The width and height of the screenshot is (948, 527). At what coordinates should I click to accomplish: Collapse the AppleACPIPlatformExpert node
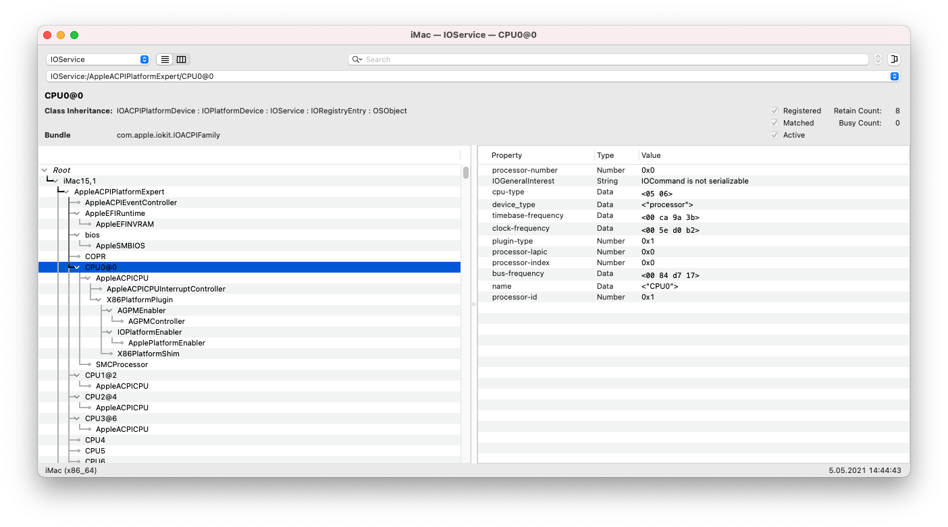66,192
